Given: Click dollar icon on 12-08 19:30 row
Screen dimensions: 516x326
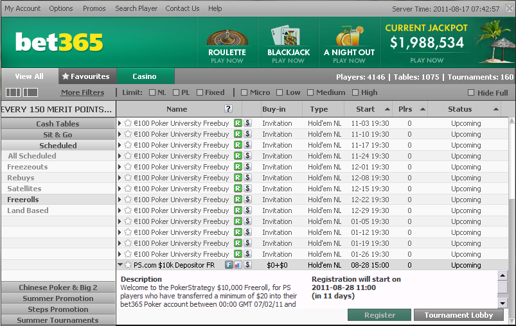Looking at the screenshot, I should coord(248,178).
